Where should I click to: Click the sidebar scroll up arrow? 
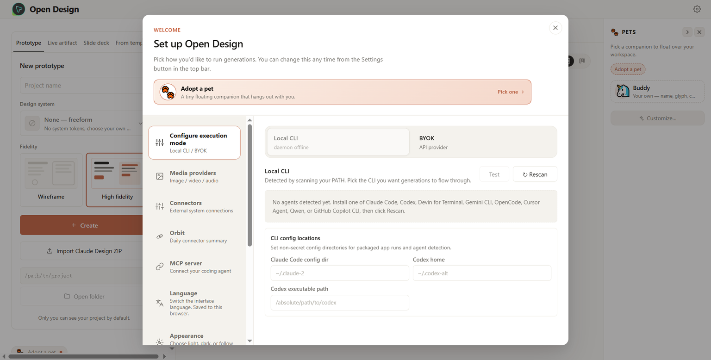pyautogui.click(x=250, y=120)
